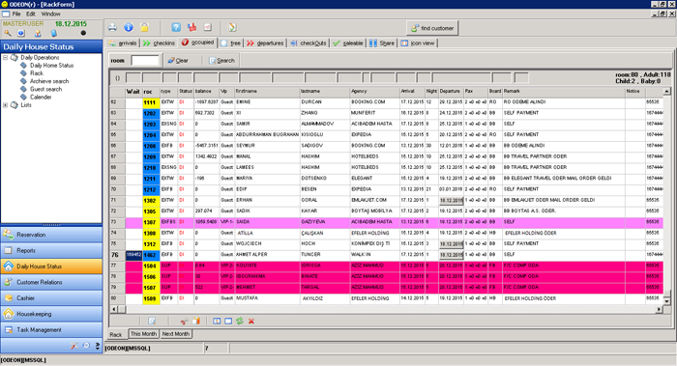The image size is (677, 366).
Task: Click room 1202 blue cell
Action: click(151, 113)
